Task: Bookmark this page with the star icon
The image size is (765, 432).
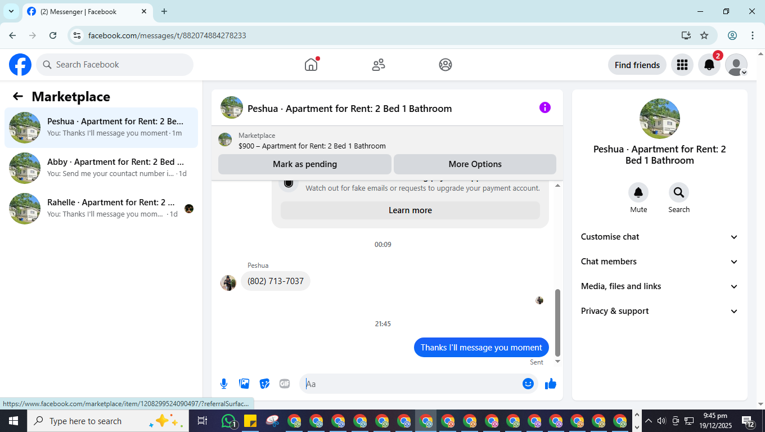Action: click(704, 35)
